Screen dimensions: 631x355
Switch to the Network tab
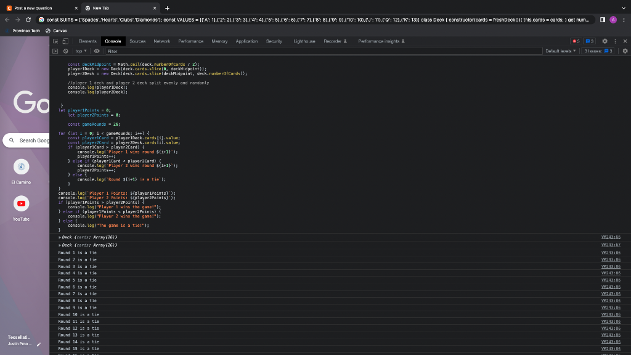pyautogui.click(x=162, y=41)
